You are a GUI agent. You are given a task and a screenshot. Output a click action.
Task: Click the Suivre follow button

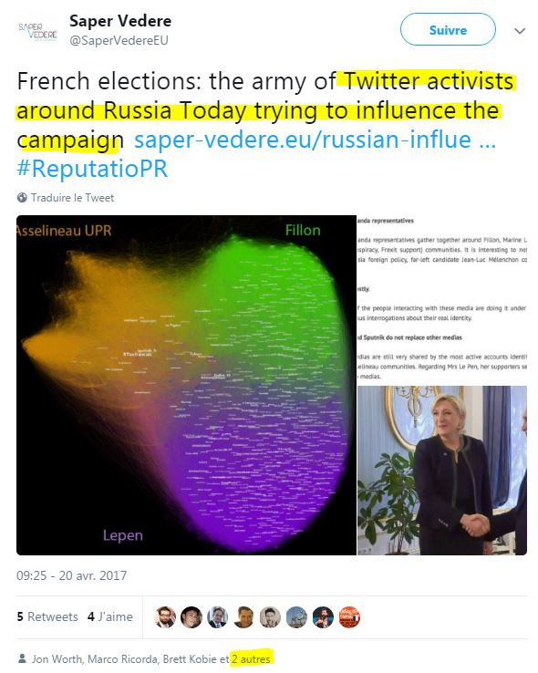point(448,29)
